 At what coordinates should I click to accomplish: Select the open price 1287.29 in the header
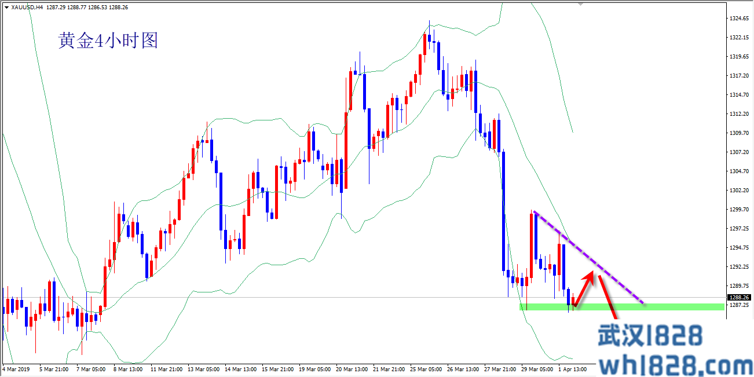pos(55,7)
